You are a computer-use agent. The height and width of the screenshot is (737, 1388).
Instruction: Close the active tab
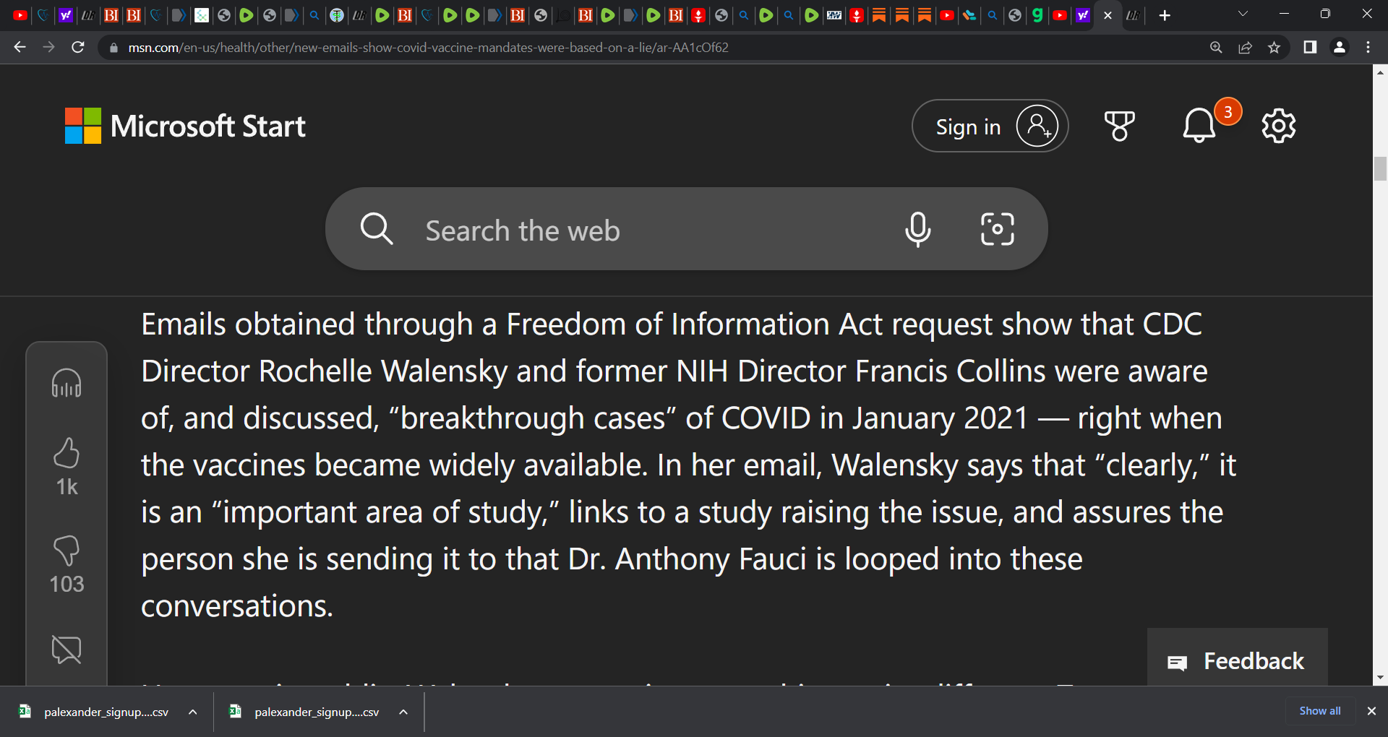(1108, 15)
